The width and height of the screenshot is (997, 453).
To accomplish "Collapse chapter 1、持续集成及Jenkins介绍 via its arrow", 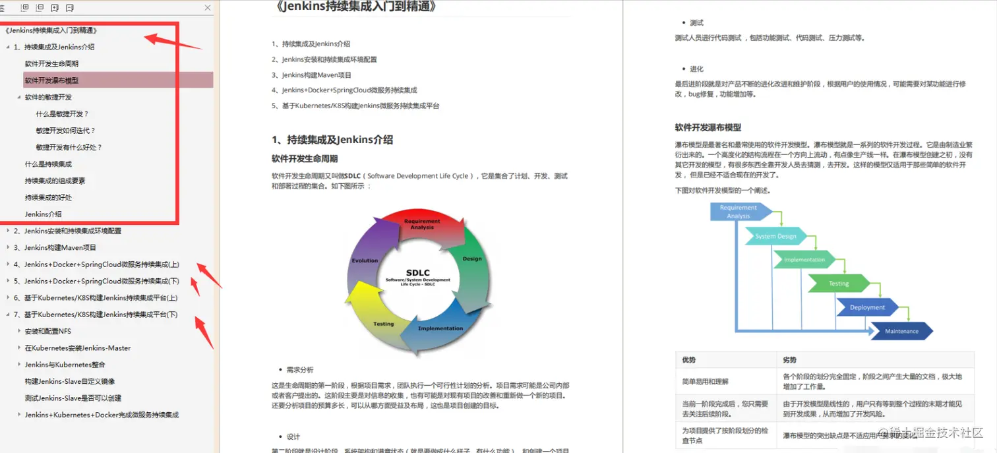I will 8,47.
